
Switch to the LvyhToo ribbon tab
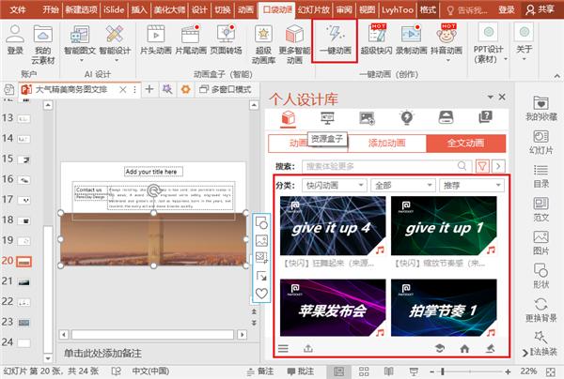coord(398,9)
